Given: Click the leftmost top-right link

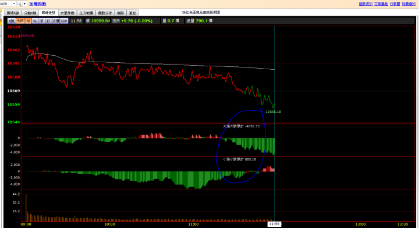Looking at the screenshot, I should coord(365,3).
